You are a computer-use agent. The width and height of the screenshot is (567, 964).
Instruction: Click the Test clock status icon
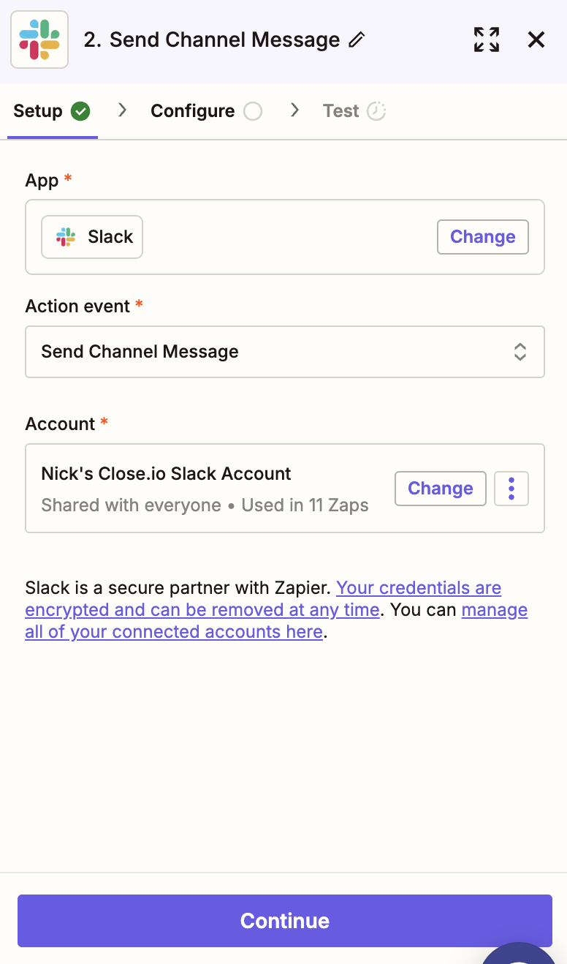coord(376,111)
